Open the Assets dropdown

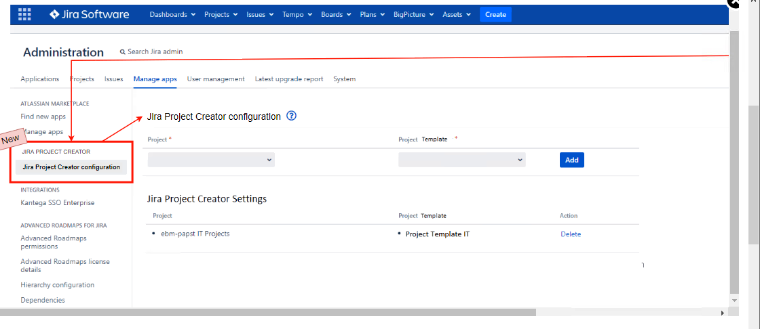pyautogui.click(x=457, y=14)
